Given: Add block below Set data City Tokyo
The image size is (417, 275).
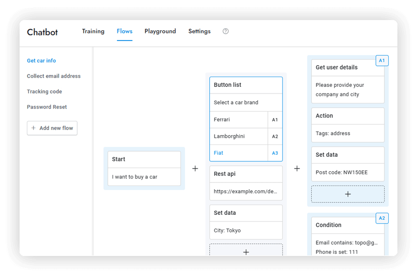Looking at the screenshot, I should point(246,251).
